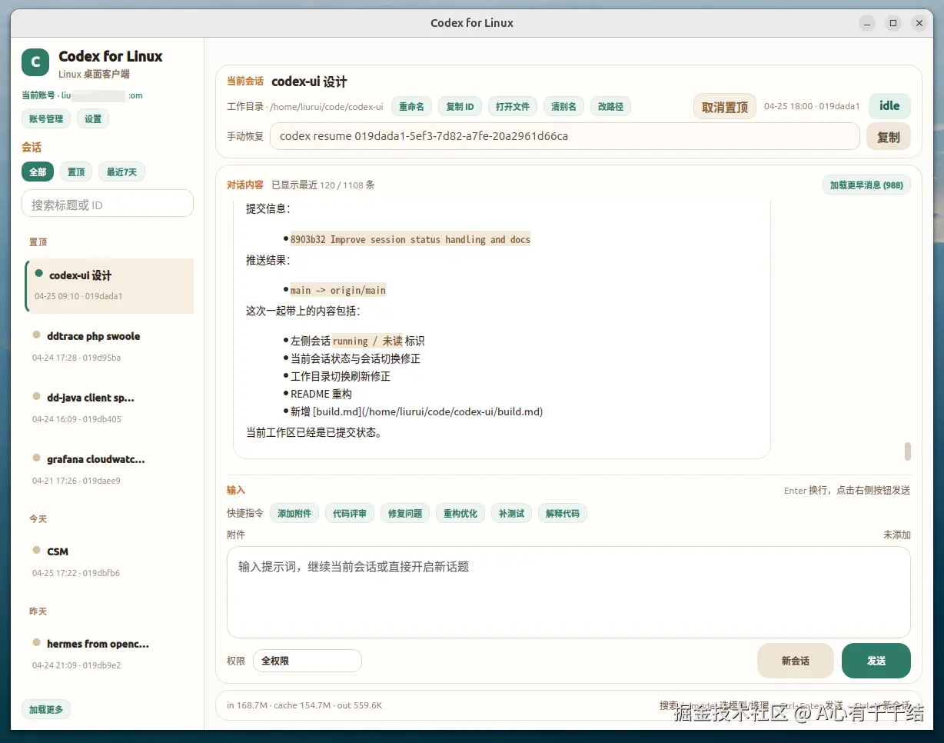Click 加载更早消息 (988) button
944x743 pixels.
point(866,185)
